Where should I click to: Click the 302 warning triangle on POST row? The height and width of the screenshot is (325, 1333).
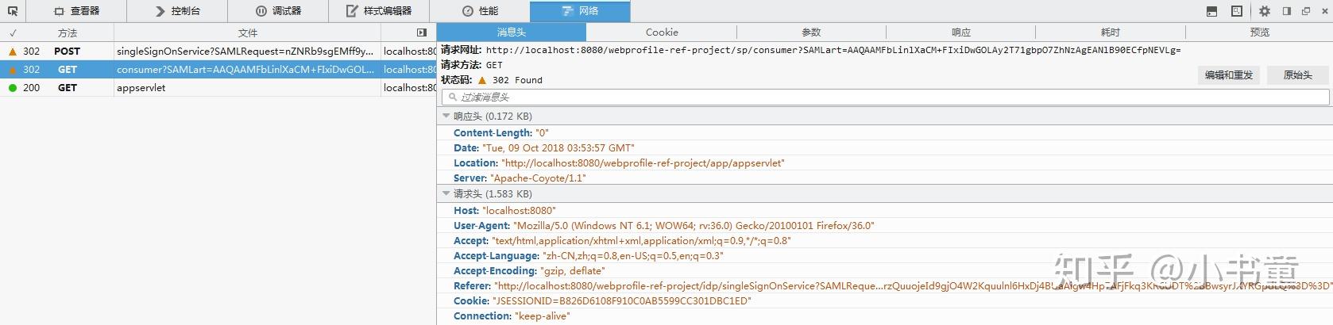click(x=12, y=52)
